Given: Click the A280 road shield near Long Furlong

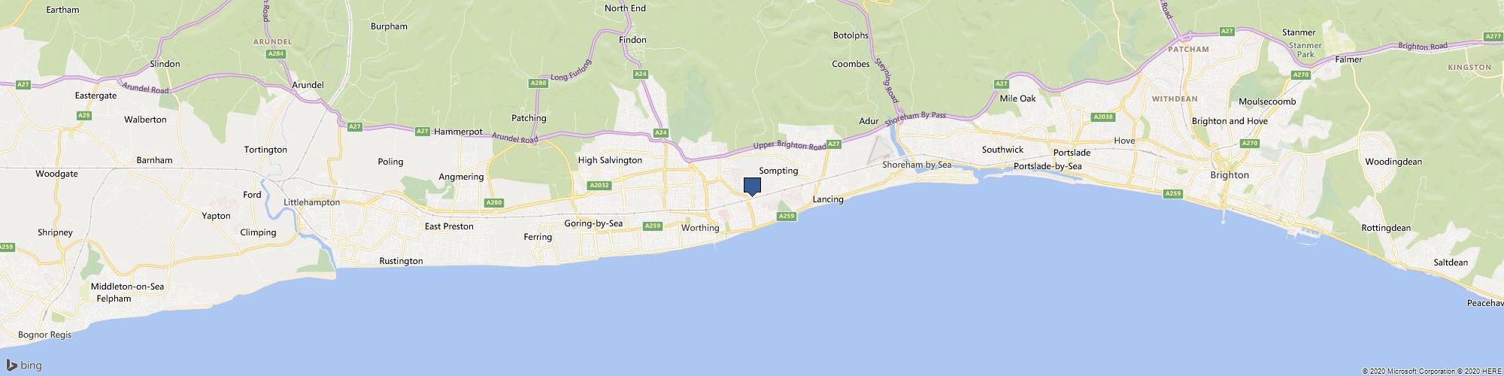Looking at the screenshot, I should click(x=538, y=83).
